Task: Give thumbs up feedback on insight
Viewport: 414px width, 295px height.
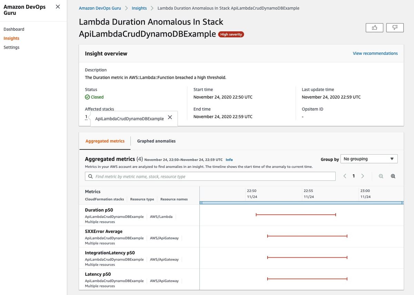Action: tap(374, 28)
